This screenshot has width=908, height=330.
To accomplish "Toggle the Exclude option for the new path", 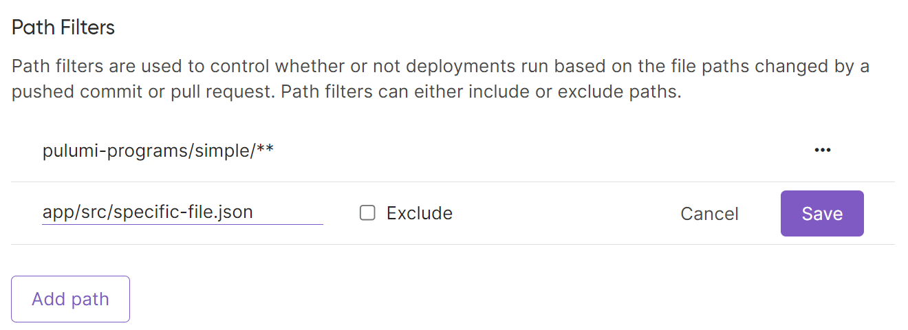I will 368,213.
